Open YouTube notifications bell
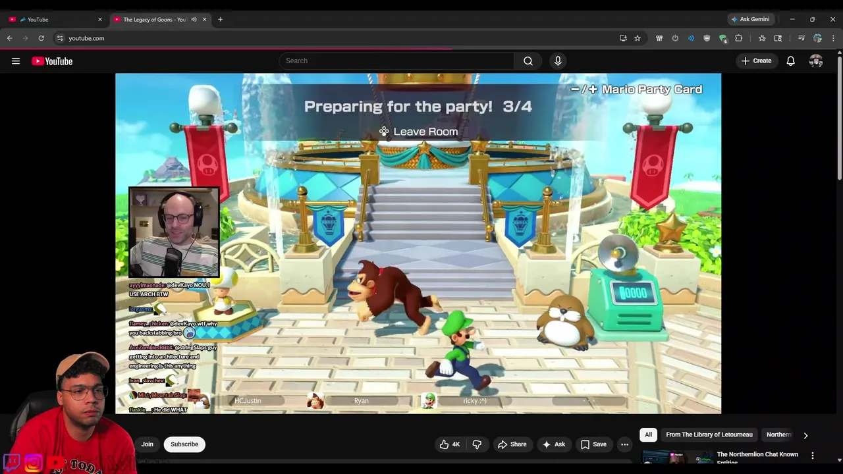The image size is (843, 474). click(x=791, y=61)
